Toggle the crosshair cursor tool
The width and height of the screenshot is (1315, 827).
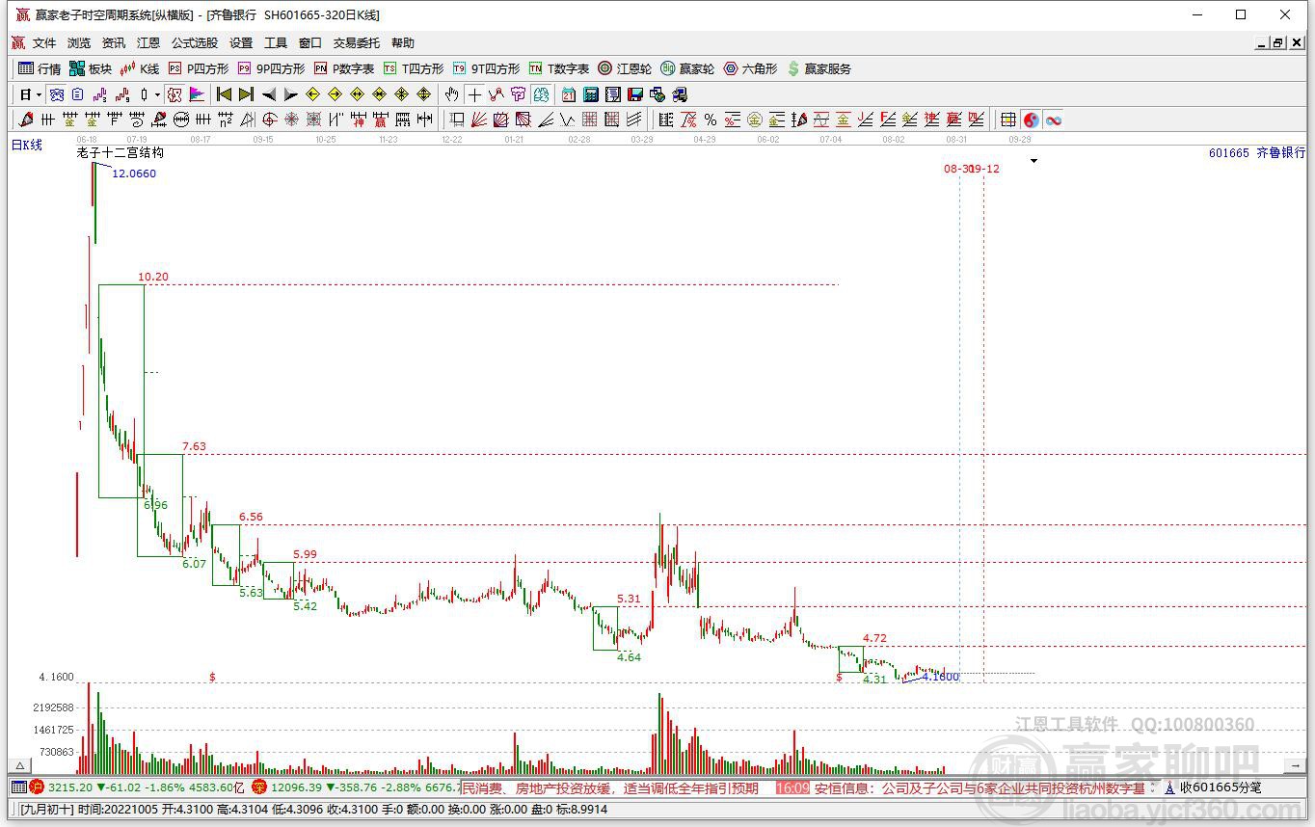[x=474, y=94]
